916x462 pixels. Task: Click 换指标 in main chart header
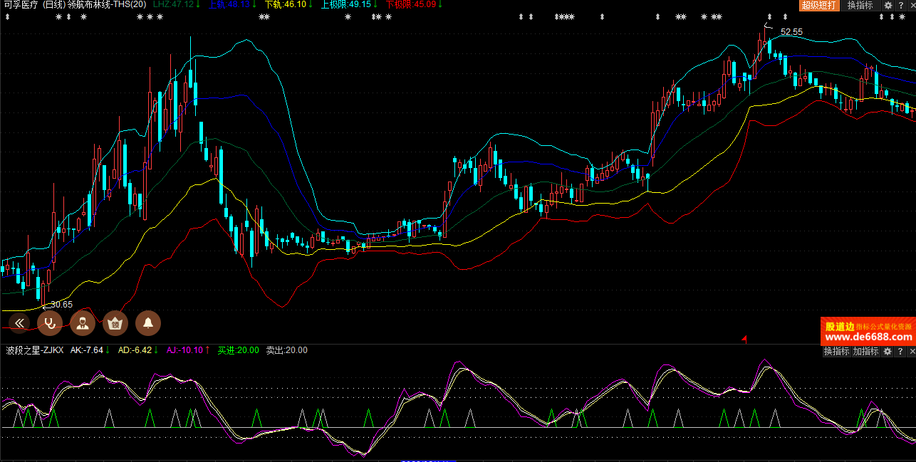pyautogui.click(x=860, y=5)
